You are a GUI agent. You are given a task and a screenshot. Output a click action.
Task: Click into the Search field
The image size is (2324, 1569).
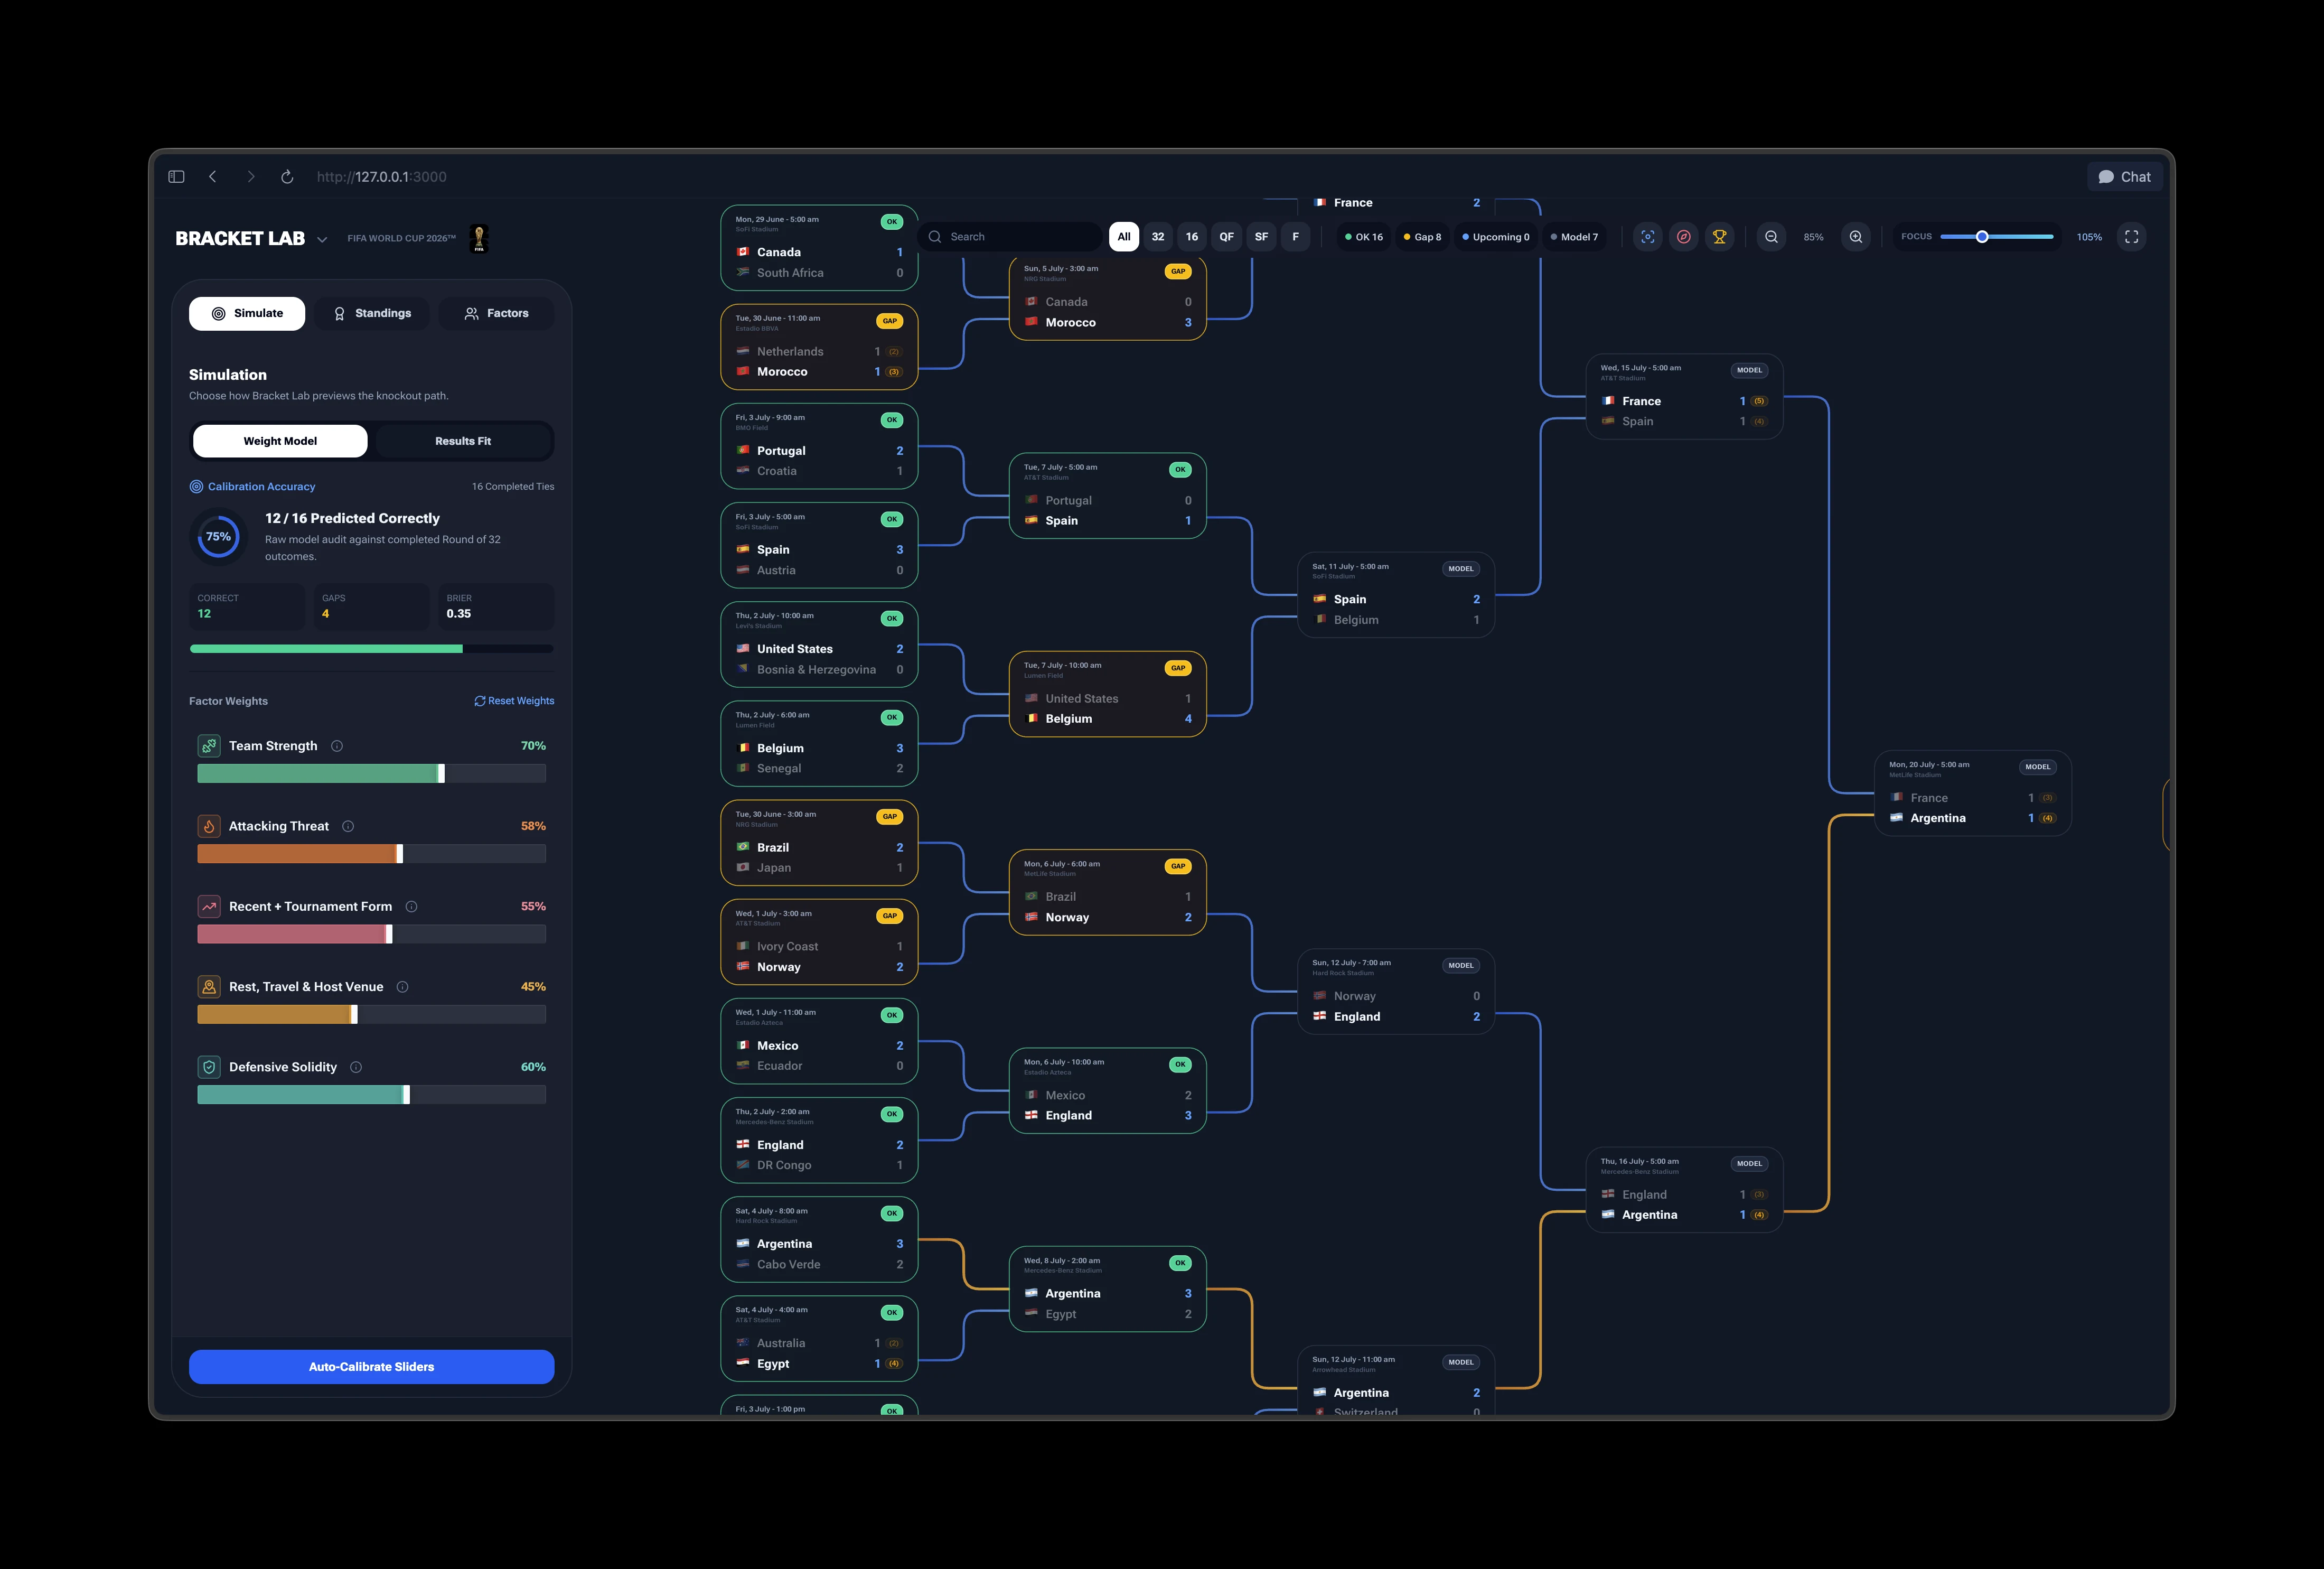point(1010,237)
